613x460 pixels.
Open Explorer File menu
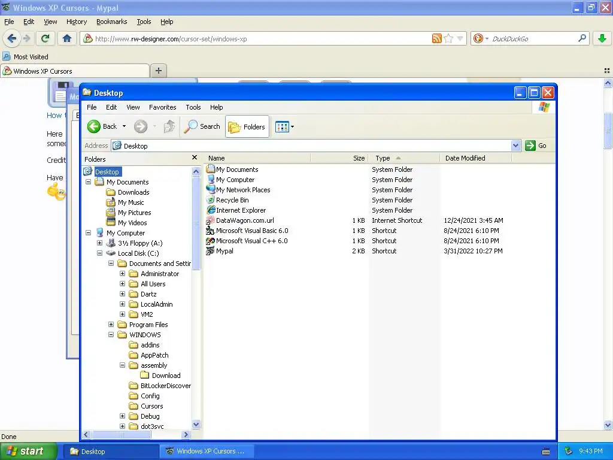[92, 107]
